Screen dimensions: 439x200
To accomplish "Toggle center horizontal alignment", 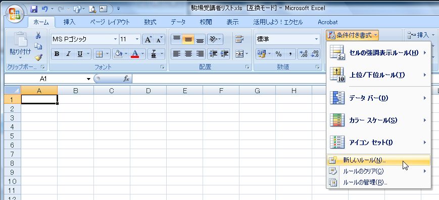I will [x=188, y=54].
